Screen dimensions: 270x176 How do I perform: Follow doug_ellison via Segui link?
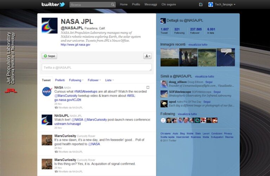209,82
